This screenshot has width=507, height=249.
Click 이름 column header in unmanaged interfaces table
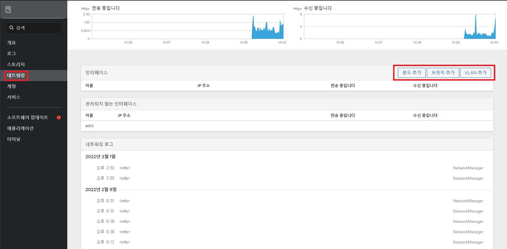pyautogui.click(x=89, y=115)
